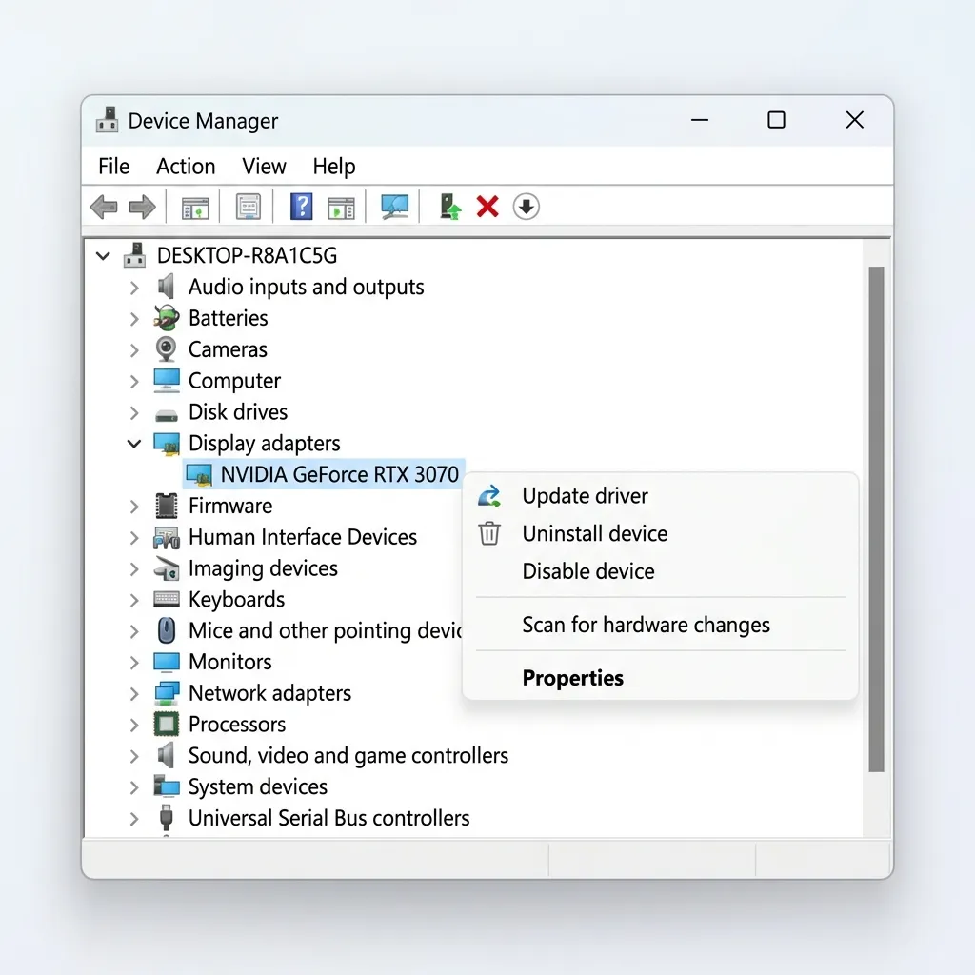Choose Update driver from context menu

(661, 495)
